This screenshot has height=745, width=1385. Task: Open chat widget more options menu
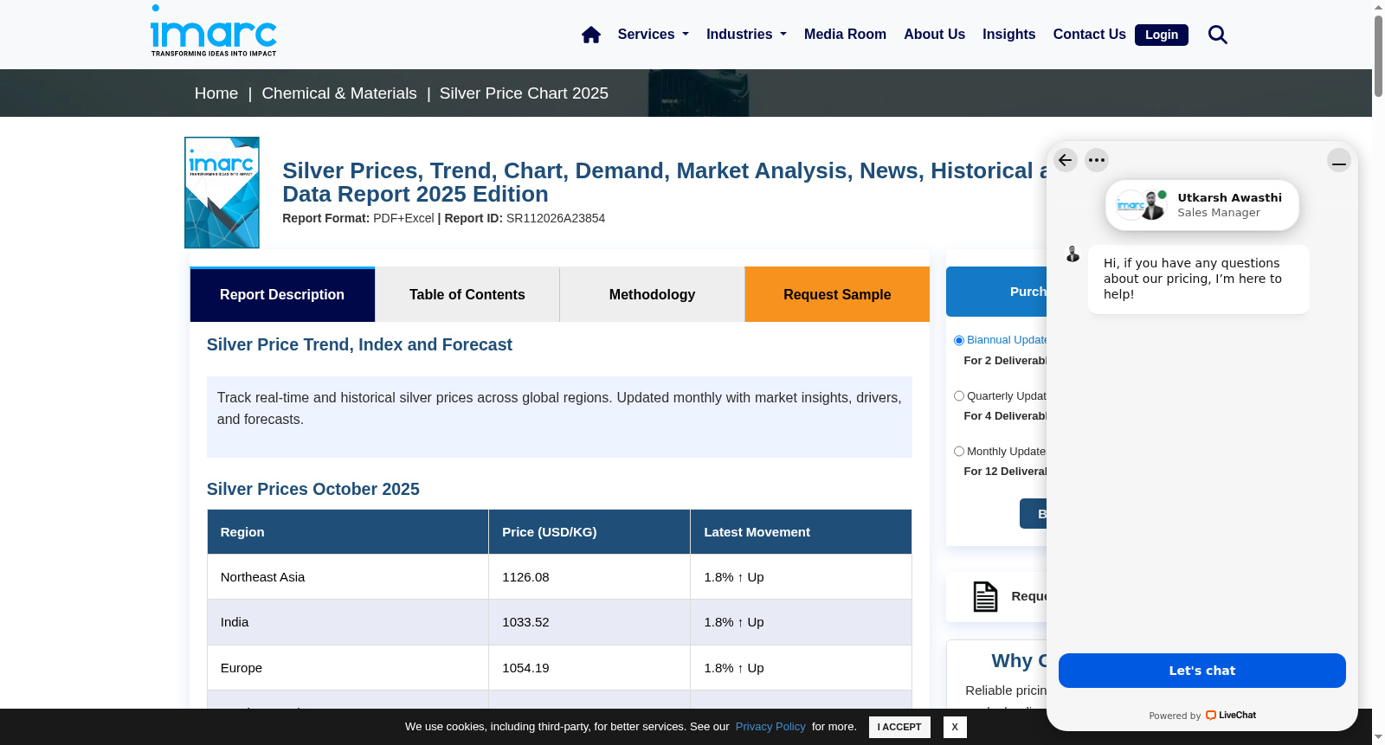1097,160
